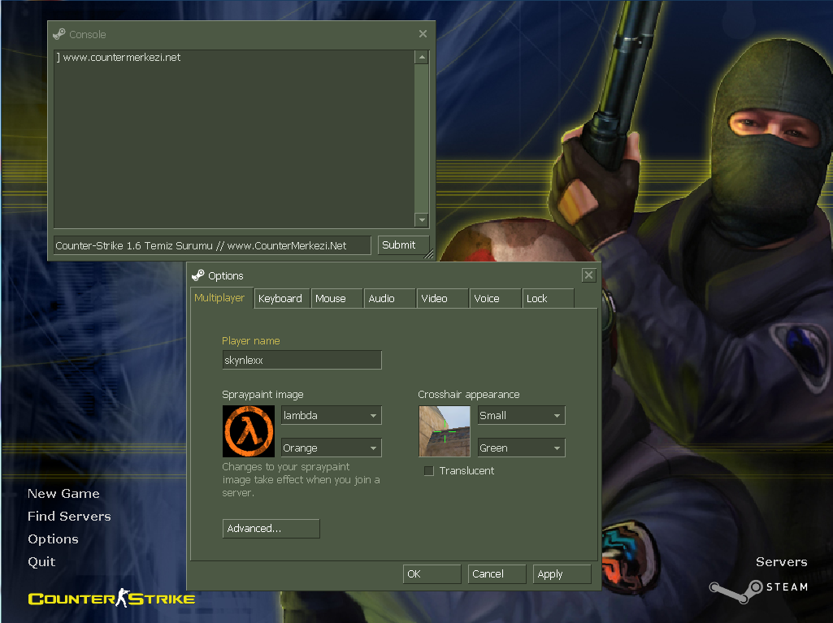Screen dimensions: 833x623
Task: Open the Green crosshair color dropdown
Action: 521,448
